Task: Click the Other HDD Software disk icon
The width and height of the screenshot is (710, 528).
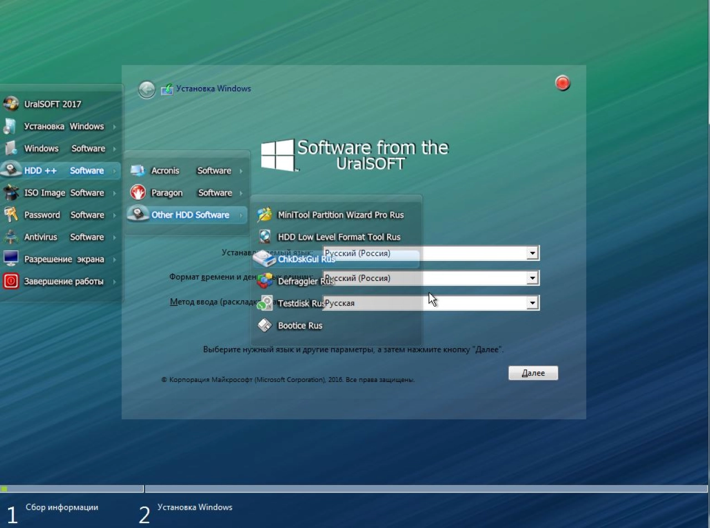Action: 138,214
